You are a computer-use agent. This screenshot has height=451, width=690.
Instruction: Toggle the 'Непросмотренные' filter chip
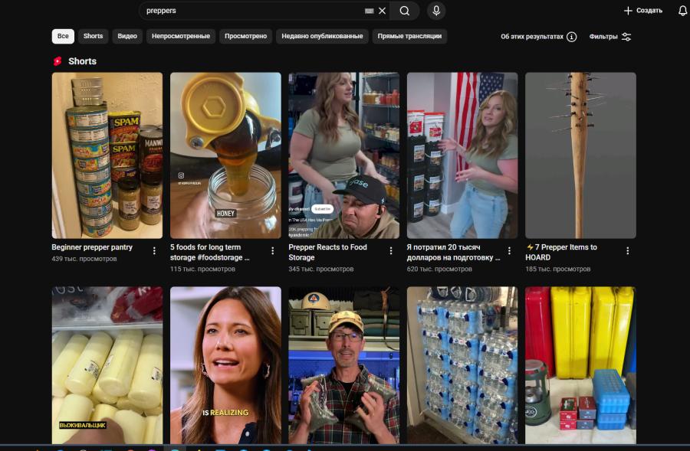click(180, 36)
